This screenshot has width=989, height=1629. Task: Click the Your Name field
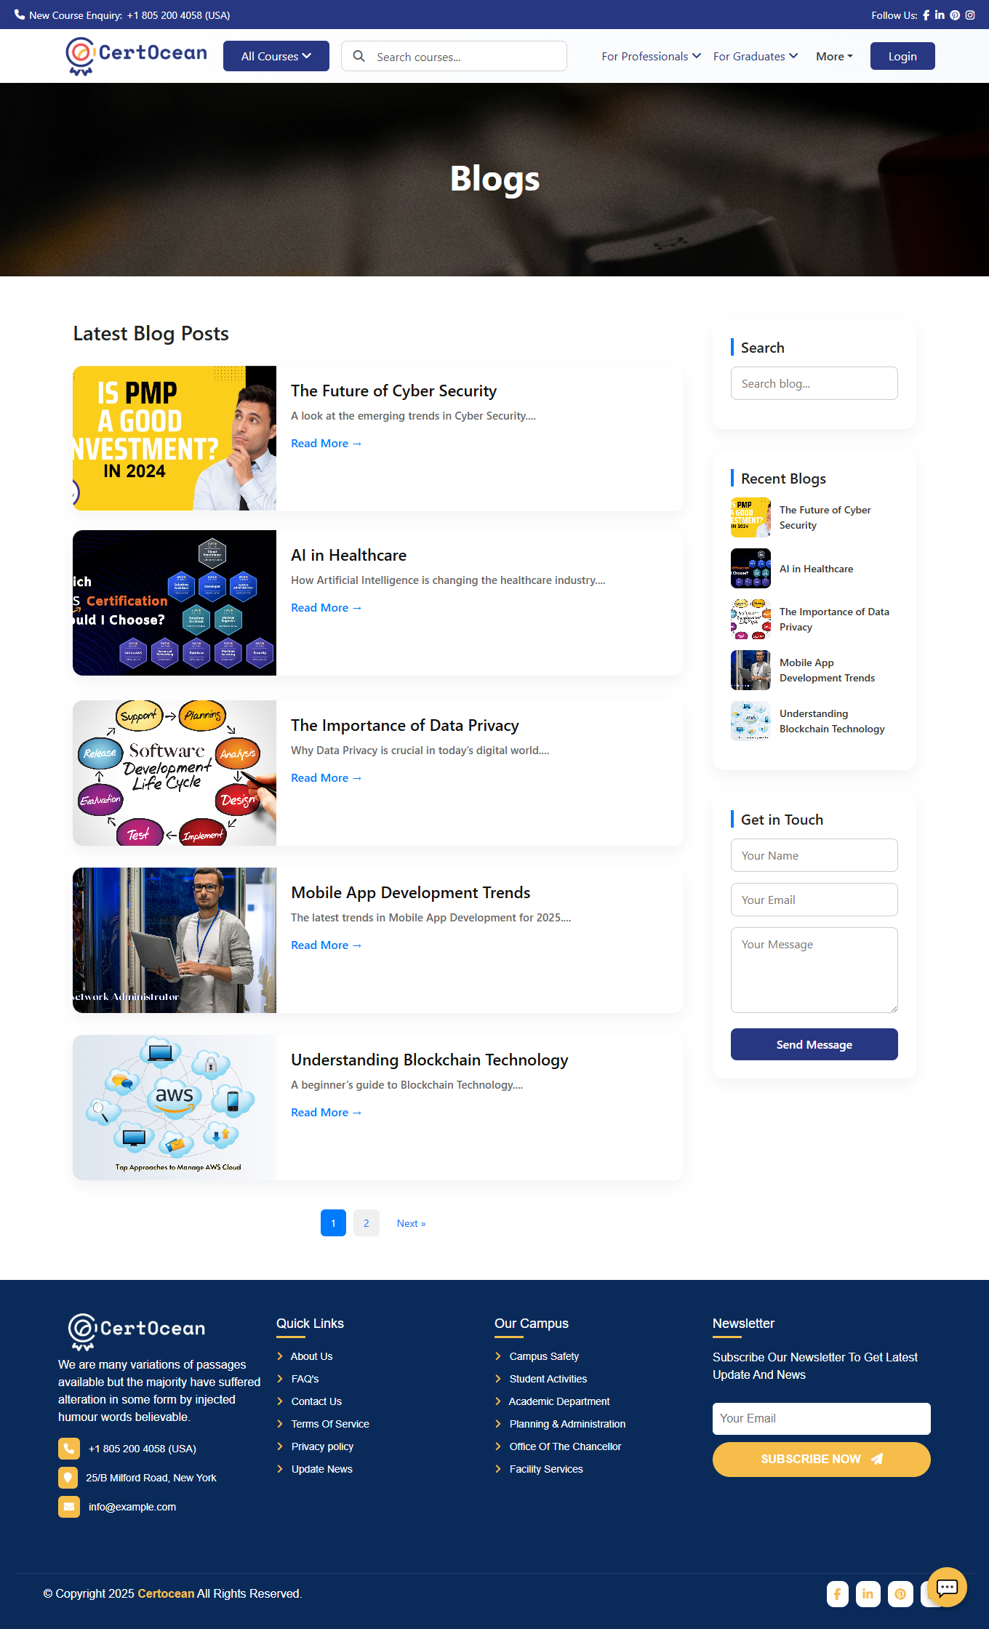pos(814,855)
